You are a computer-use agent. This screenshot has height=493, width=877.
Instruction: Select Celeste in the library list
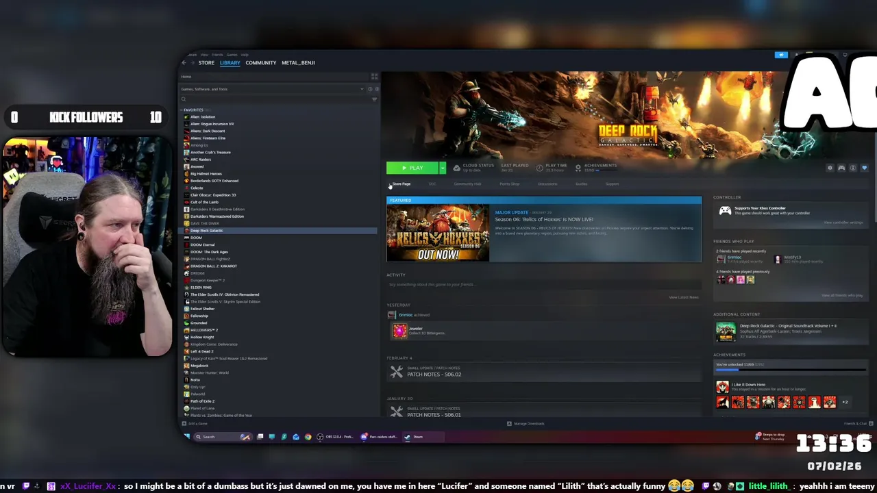(197, 188)
